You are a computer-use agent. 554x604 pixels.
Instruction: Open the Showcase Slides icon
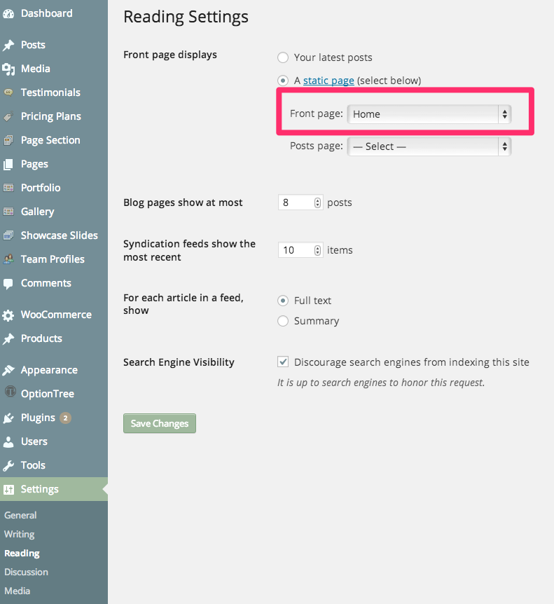(10, 235)
